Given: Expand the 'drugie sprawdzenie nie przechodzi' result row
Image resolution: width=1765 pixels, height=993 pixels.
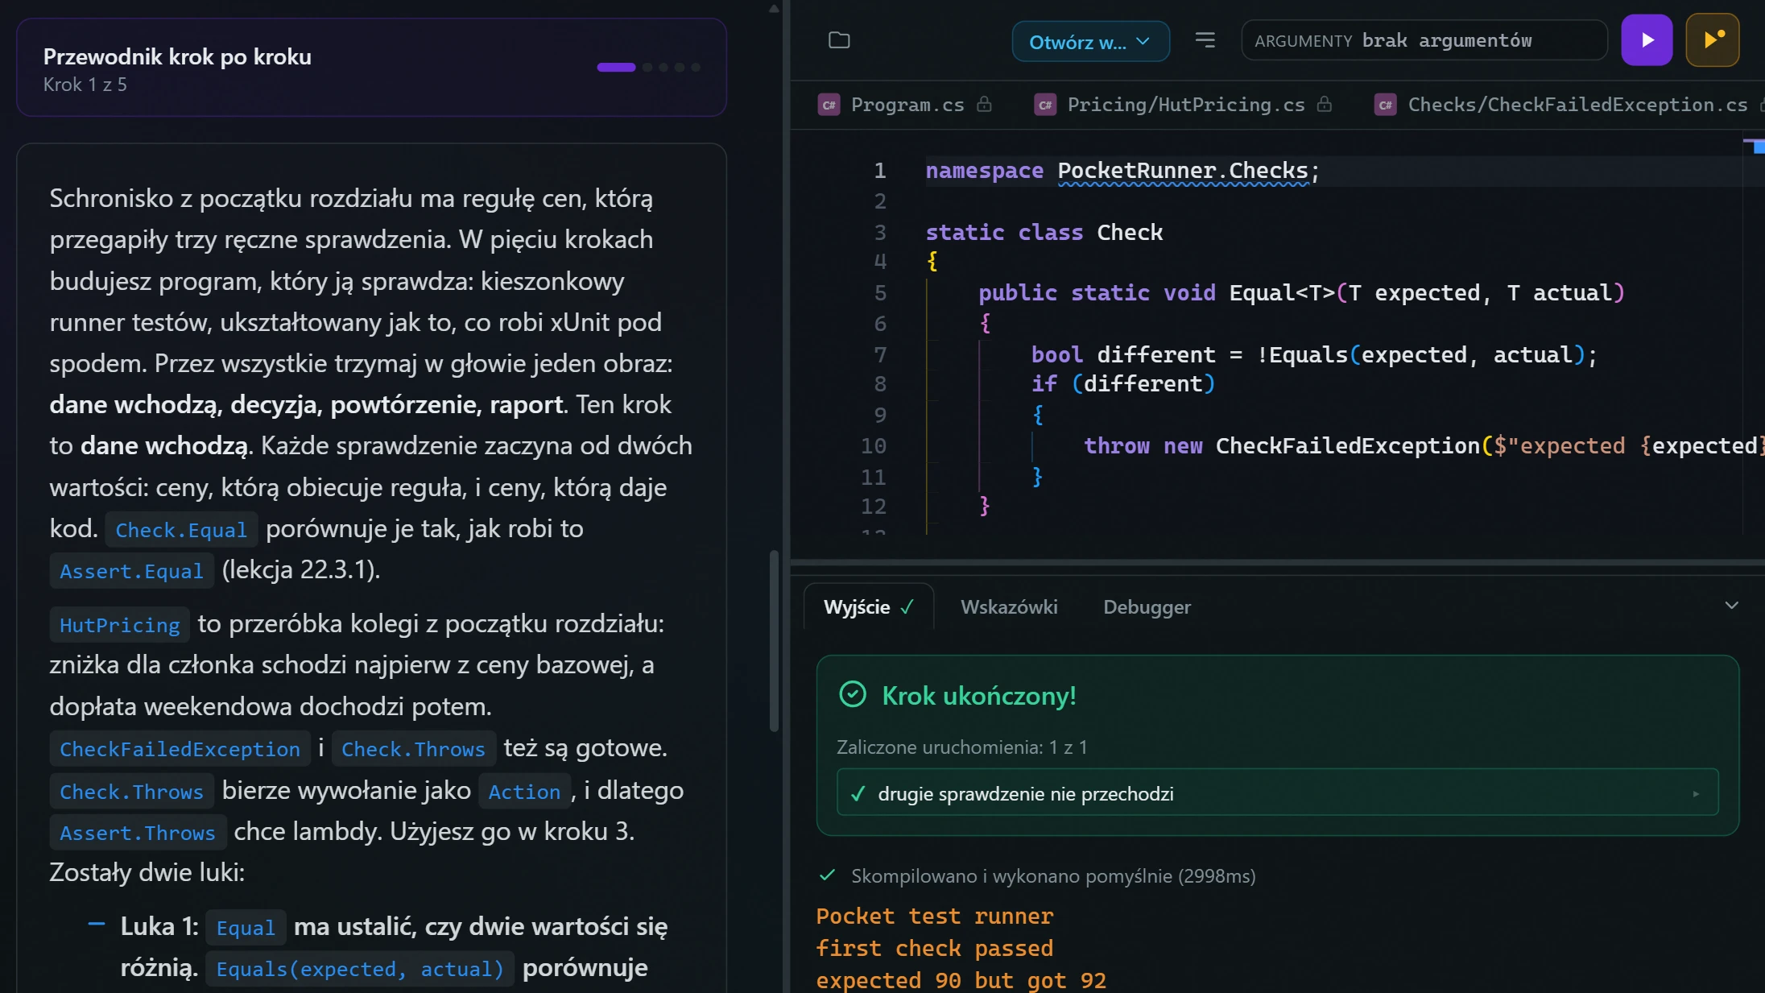Looking at the screenshot, I should pos(1277,793).
